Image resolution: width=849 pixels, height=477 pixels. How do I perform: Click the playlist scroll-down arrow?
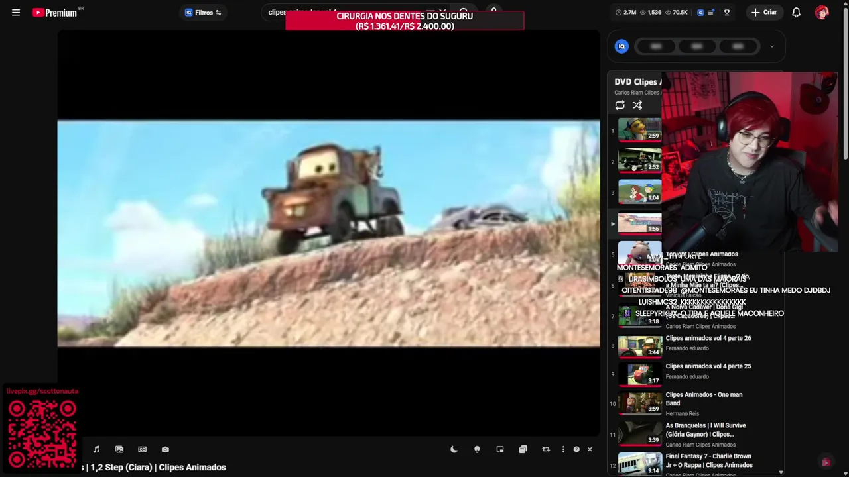[x=781, y=472]
